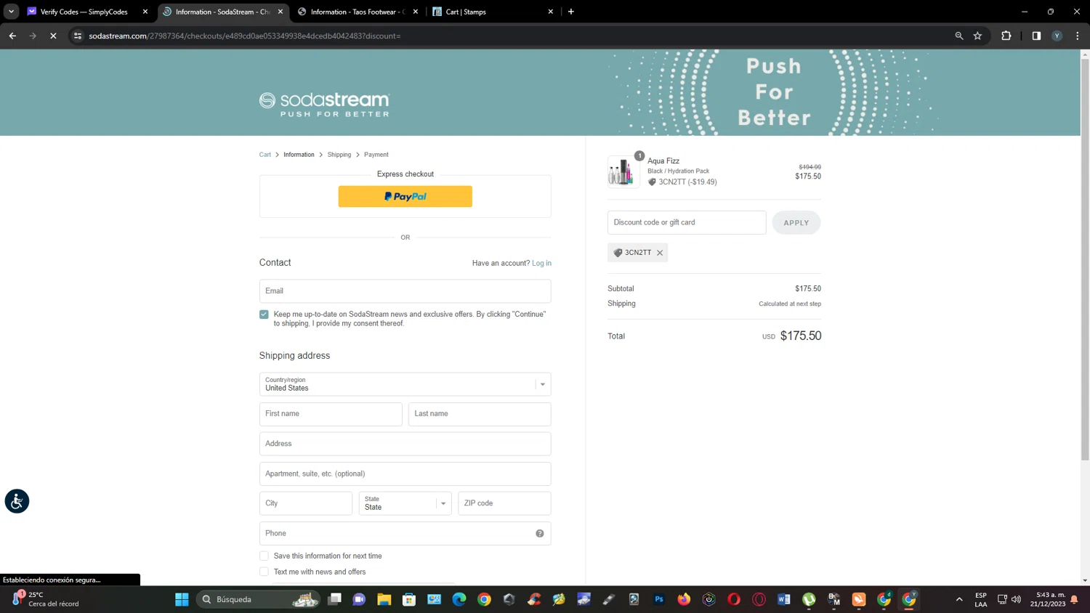Viewport: 1090px width, 613px height.
Task: Open the Country/region dropdown
Action: (x=405, y=384)
